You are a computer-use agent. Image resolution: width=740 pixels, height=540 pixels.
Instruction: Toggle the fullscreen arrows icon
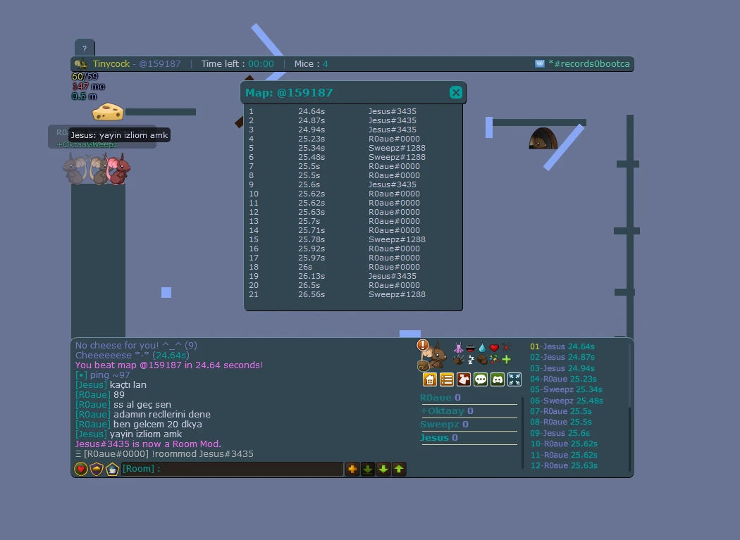coord(514,379)
